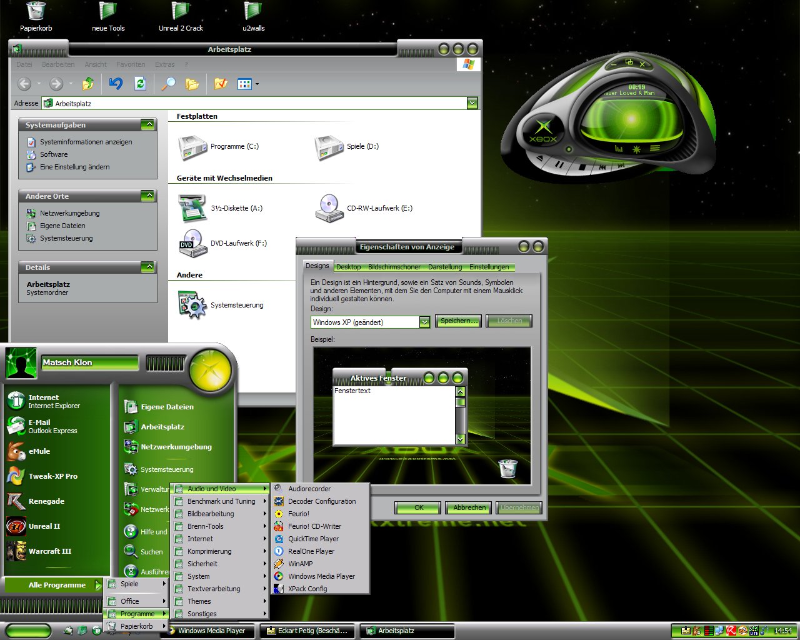The height and width of the screenshot is (640, 800).
Task: Click the Refresh icon in Arbeitsplatz toolbar
Action: [x=140, y=84]
